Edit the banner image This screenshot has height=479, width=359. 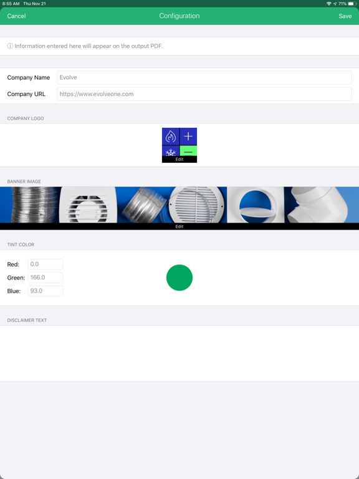point(179,226)
